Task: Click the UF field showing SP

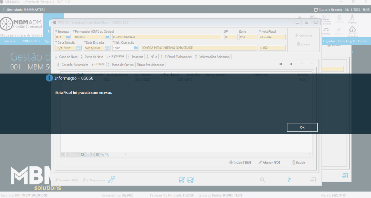Action: [231, 37]
